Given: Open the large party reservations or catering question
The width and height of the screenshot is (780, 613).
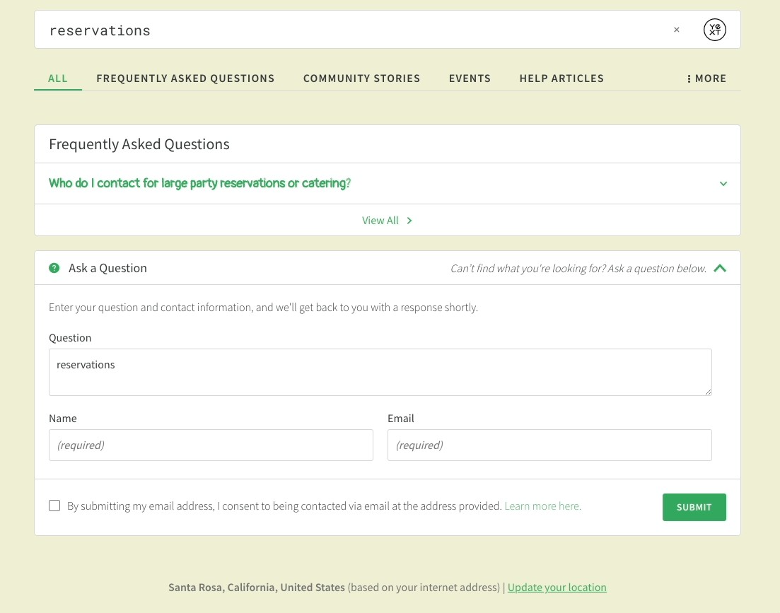Looking at the screenshot, I should click(x=199, y=183).
